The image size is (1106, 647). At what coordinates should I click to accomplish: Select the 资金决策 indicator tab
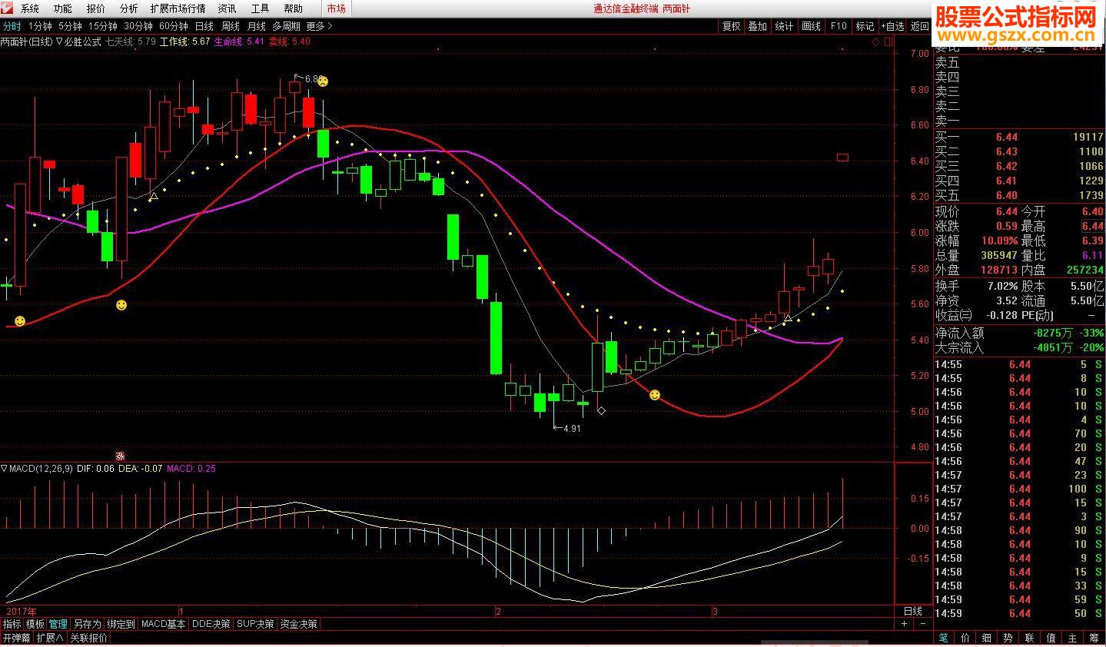[x=298, y=625]
